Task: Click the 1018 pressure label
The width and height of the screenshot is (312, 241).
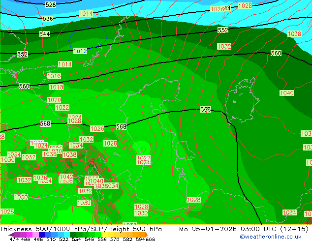Action: 56,87
